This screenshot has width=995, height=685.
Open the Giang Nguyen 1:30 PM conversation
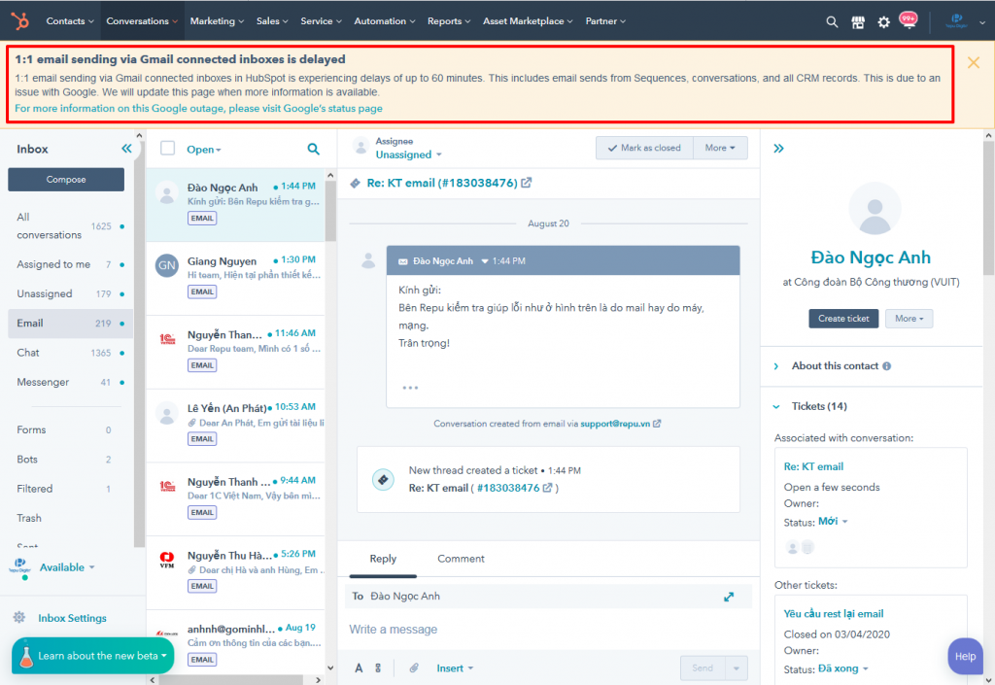(x=235, y=278)
